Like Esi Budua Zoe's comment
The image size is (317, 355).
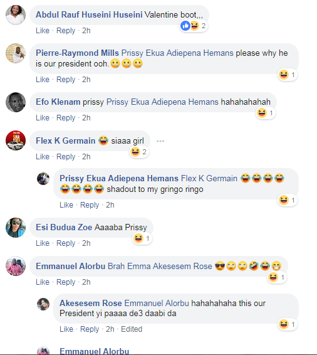pyautogui.click(x=43, y=243)
